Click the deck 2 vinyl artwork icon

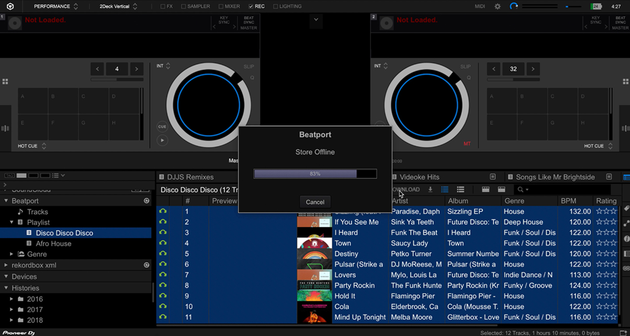click(387, 23)
